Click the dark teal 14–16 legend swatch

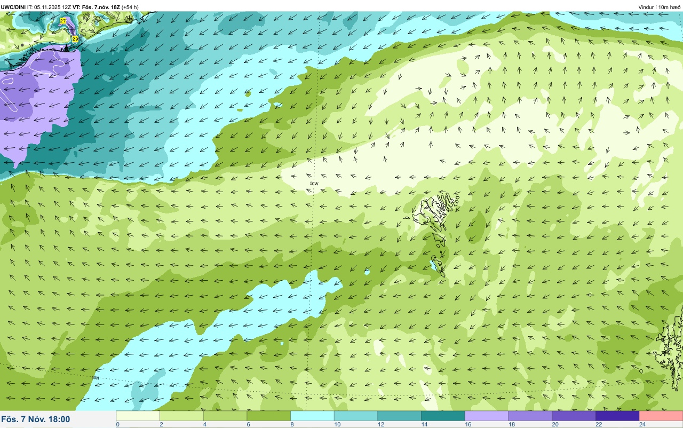pos(443,416)
